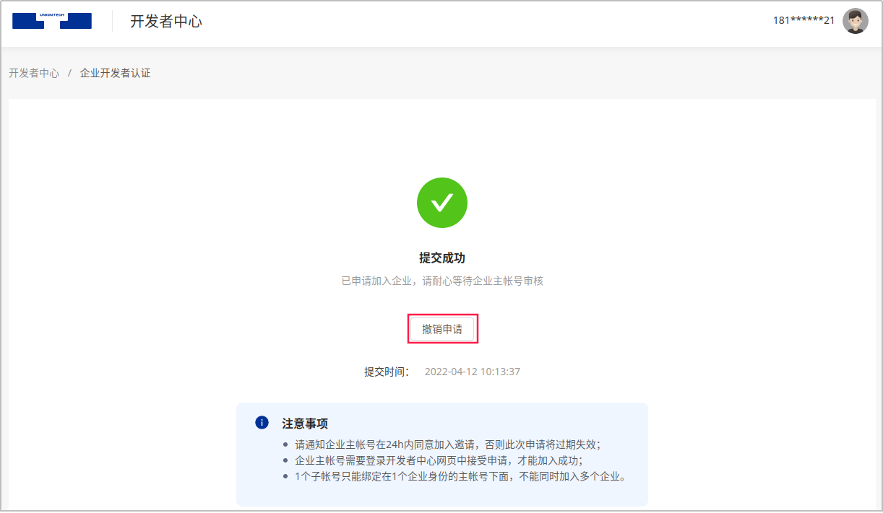The height and width of the screenshot is (513, 883).
Task: Click the UnionTech logo in the header
Action: click(x=52, y=21)
